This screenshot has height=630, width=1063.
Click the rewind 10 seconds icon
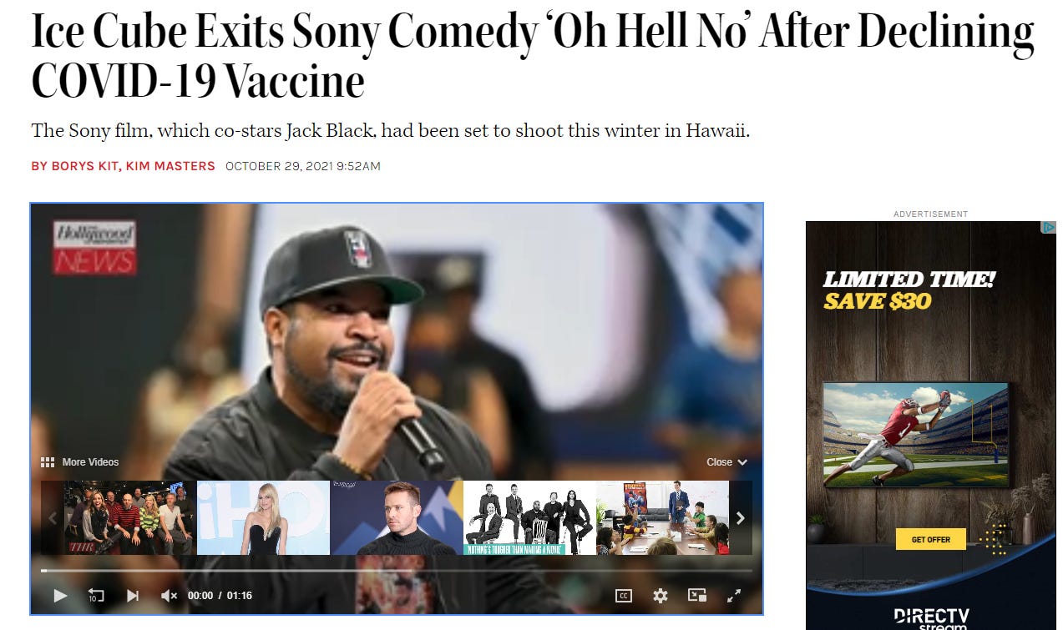tap(95, 595)
